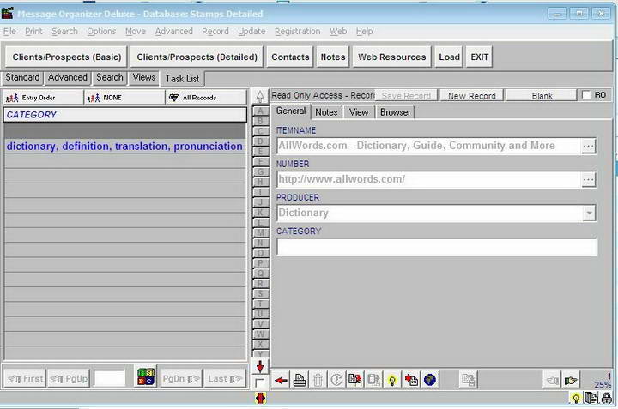Viewport: 618px width, 409px height.
Task: Click the Contacts button
Action: point(290,57)
